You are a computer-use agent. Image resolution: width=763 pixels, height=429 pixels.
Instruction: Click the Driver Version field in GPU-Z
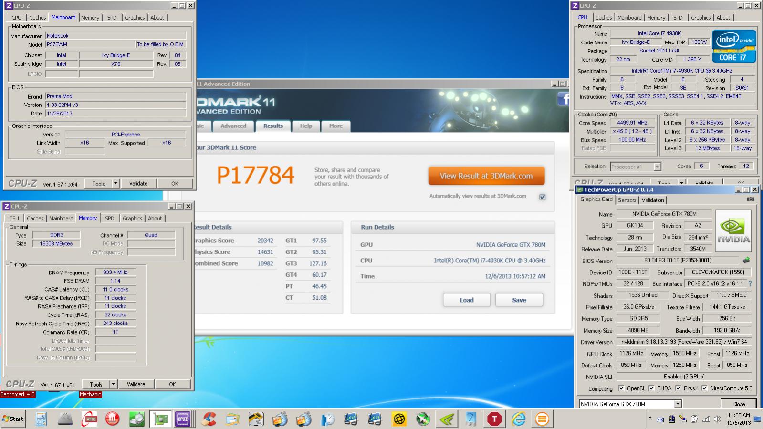[x=684, y=342]
